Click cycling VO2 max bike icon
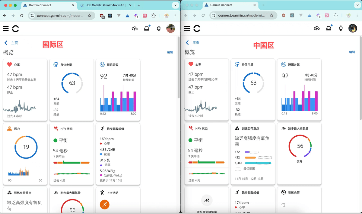The width and height of the screenshot is (362, 214). [x=207, y=200]
